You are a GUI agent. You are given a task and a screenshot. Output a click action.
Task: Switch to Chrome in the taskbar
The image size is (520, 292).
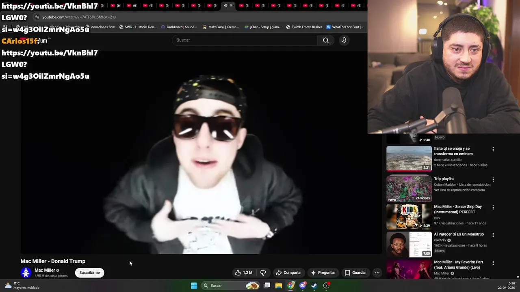290,286
